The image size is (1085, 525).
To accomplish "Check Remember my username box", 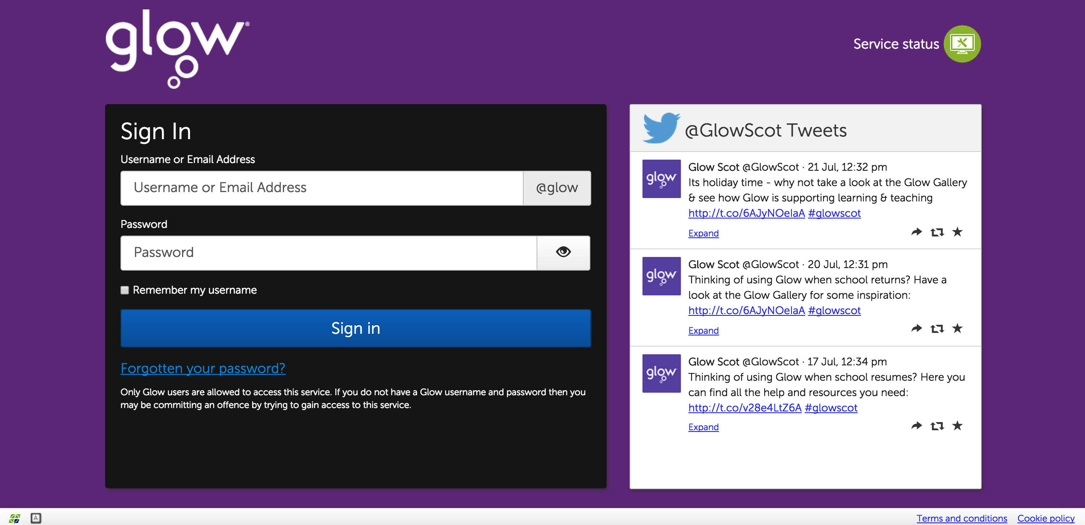I will pyautogui.click(x=125, y=290).
